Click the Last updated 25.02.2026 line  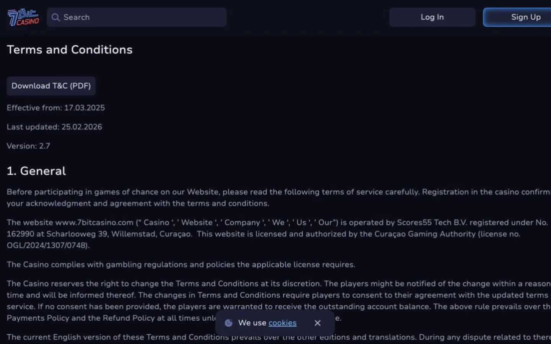(x=54, y=127)
